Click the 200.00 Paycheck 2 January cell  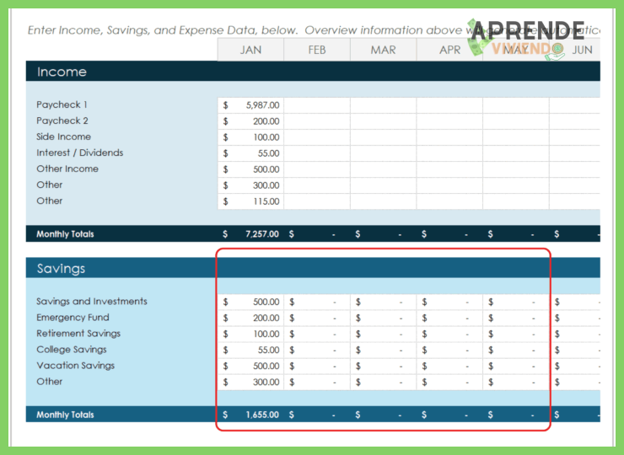pyautogui.click(x=250, y=120)
